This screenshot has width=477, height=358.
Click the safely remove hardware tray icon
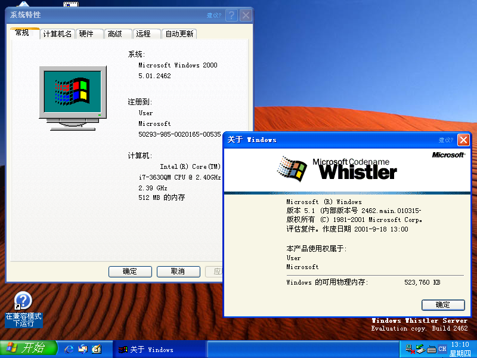click(x=421, y=349)
